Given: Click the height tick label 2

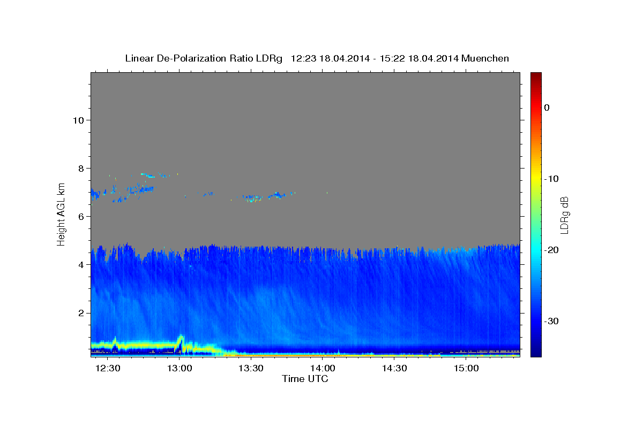Looking at the screenshot, I should (80, 312).
